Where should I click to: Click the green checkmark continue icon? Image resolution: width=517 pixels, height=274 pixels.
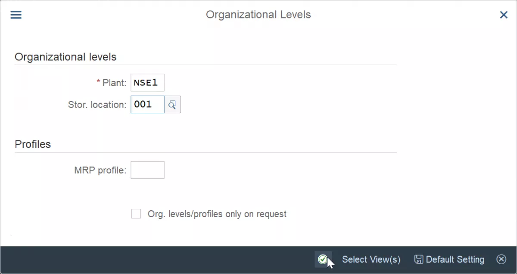click(322, 259)
